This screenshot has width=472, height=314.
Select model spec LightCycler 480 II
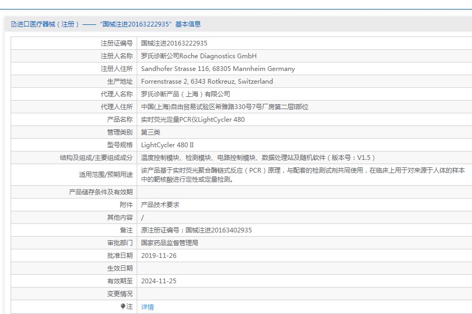pyautogui.click(x=167, y=145)
